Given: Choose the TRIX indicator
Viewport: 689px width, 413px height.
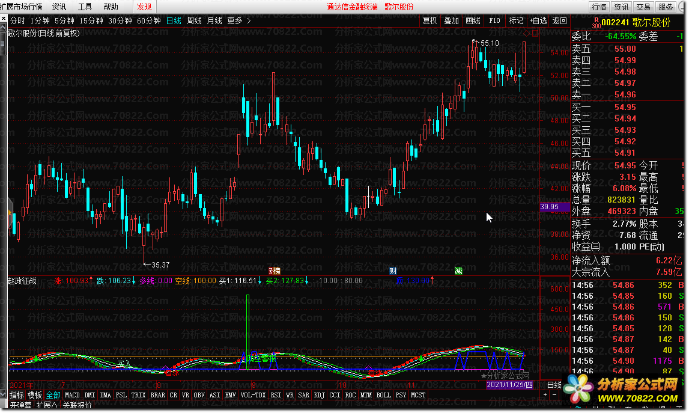Looking at the screenshot, I should pos(138,395).
